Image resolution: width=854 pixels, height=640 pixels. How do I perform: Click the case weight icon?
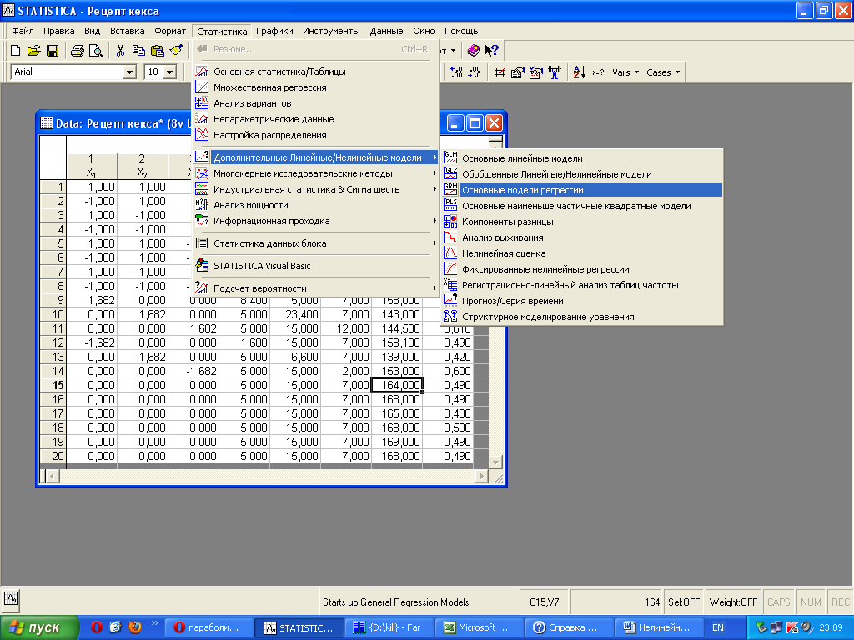coord(555,72)
